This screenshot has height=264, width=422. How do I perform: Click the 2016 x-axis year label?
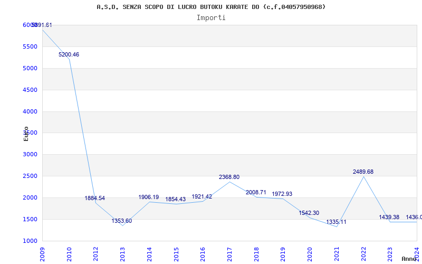pyautogui.click(x=203, y=254)
